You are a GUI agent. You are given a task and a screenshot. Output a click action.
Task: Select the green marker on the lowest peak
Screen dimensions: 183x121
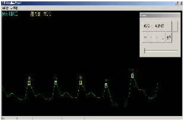tap(106, 86)
